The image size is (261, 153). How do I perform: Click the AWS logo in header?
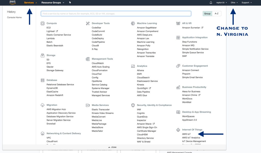[12, 2]
